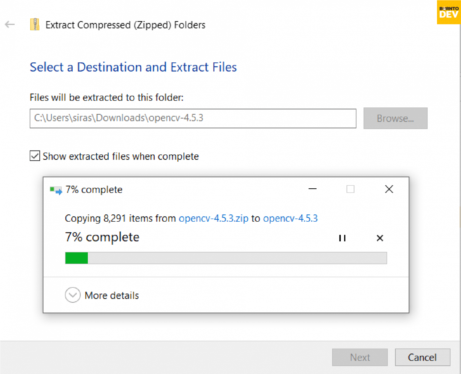This screenshot has height=374, width=461.
Task: Maximize the 7% complete progress dialog
Action: pos(350,189)
